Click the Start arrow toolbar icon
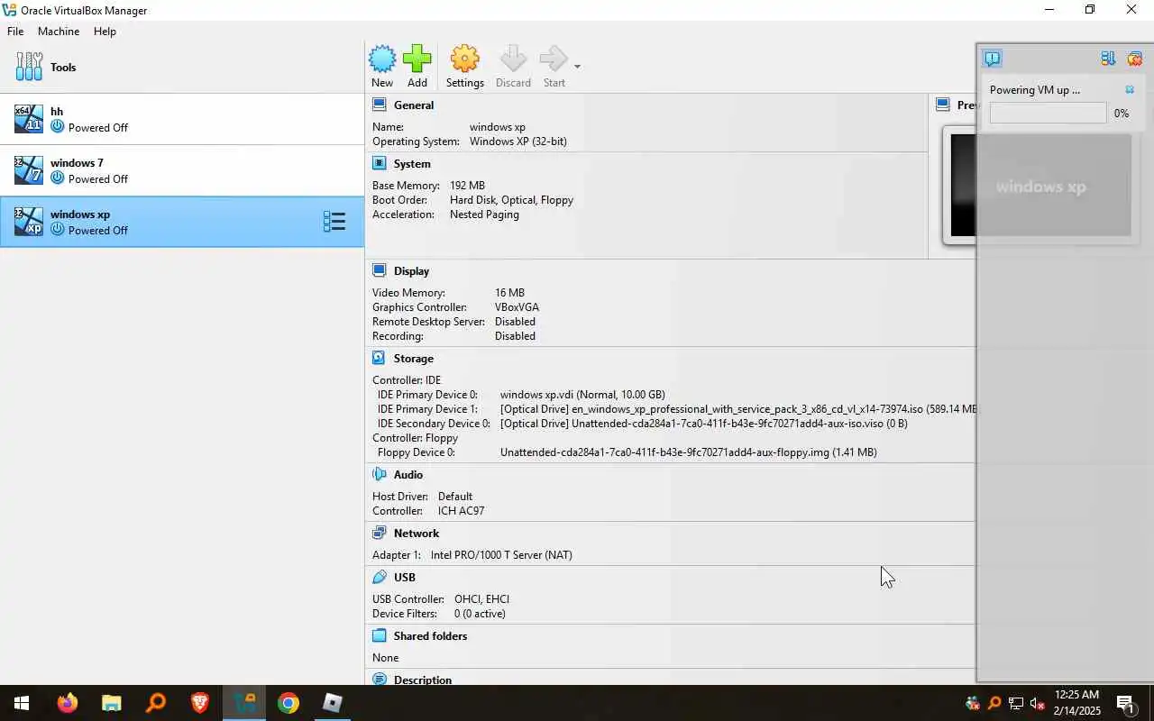The height and width of the screenshot is (721, 1154). tap(554, 67)
